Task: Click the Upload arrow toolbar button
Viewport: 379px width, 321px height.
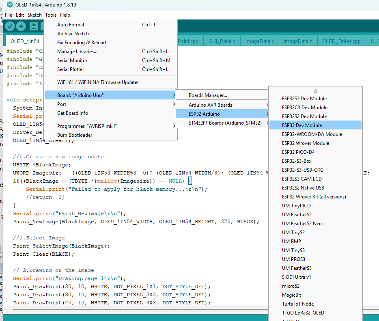Action: click(x=21, y=26)
